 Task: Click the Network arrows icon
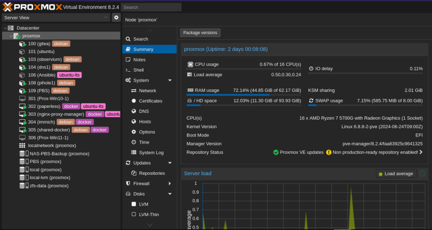coord(134,91)
